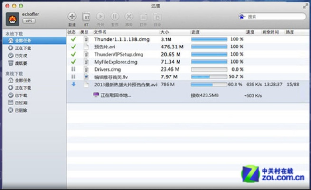311x190 pixels.
Task: Select 已过期 under 离线下载
Action: click(21, 103)
